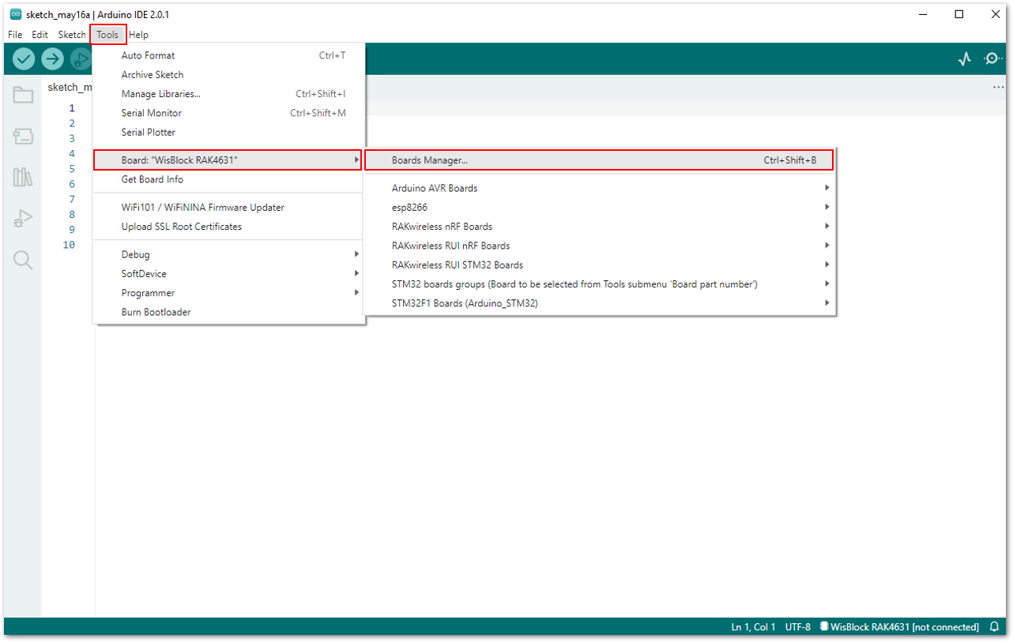Open the Serial Plotter waveform icon
This screenshot has height=642, width=1013.
click(x=964, y=58)
